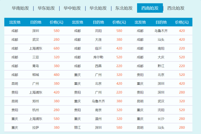Image resolution: width=201 pixels, height=134 pixels.
Task: Select destination 大连 from 成都
Action: (x=98, y=40)
